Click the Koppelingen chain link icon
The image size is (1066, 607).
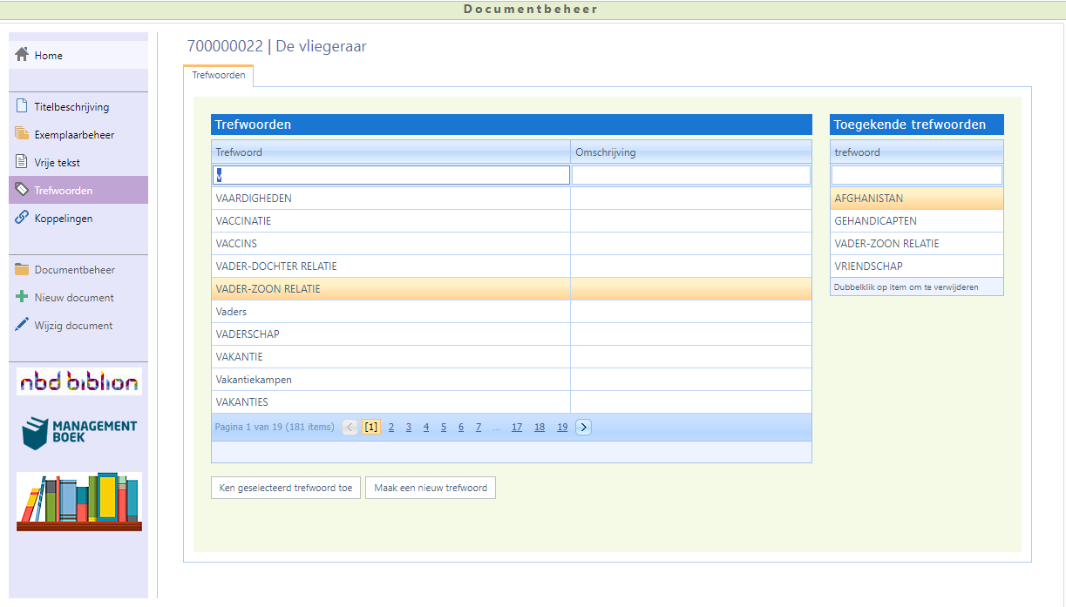pyautogui.click(x=23, y=219)
